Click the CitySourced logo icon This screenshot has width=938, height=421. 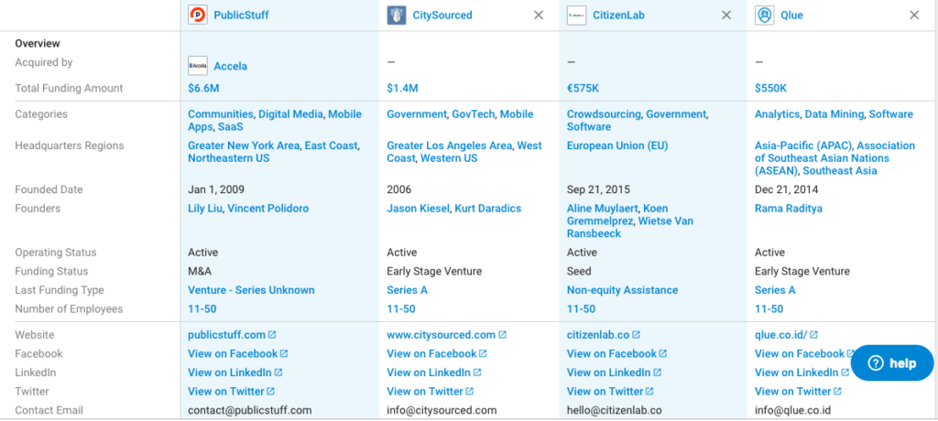click(x=397, y=15)
